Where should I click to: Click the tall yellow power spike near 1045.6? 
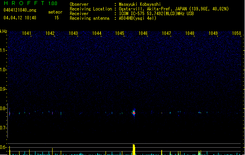pyautogui.click(x=134, y=150)
